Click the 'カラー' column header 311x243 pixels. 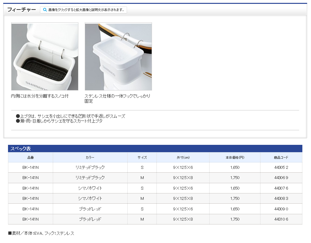click(x=90, y=158)
